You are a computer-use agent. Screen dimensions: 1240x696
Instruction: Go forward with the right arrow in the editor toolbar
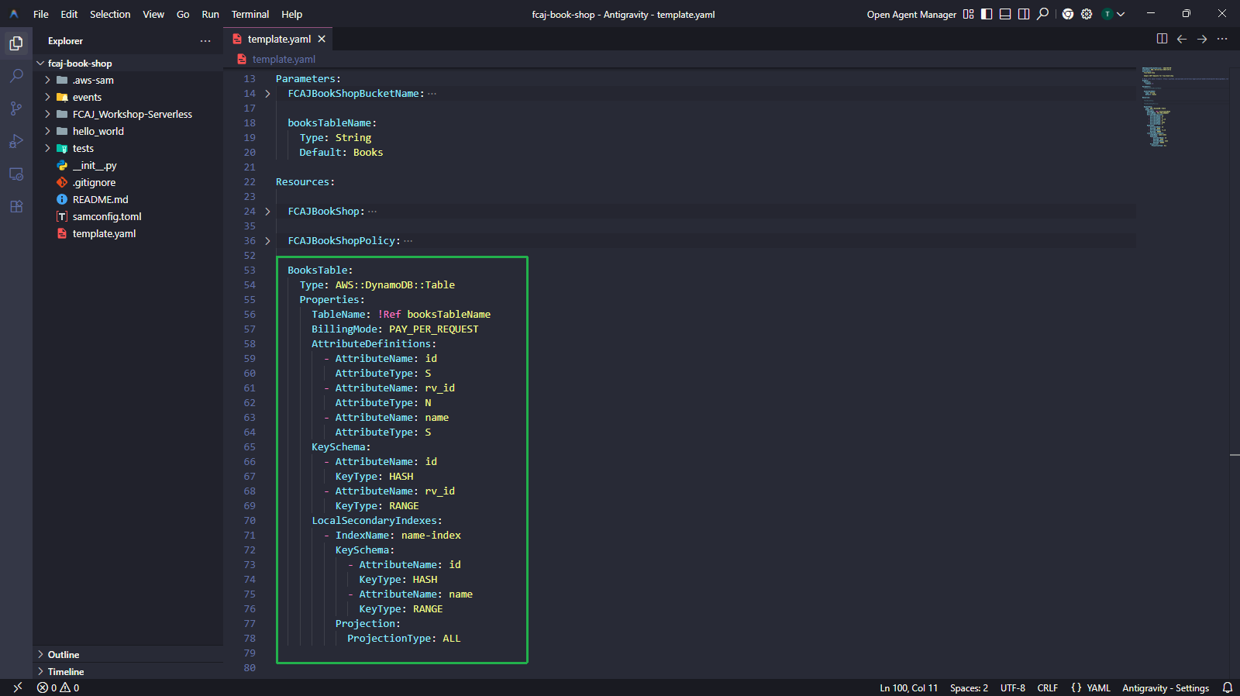(x=1202, y=39)
